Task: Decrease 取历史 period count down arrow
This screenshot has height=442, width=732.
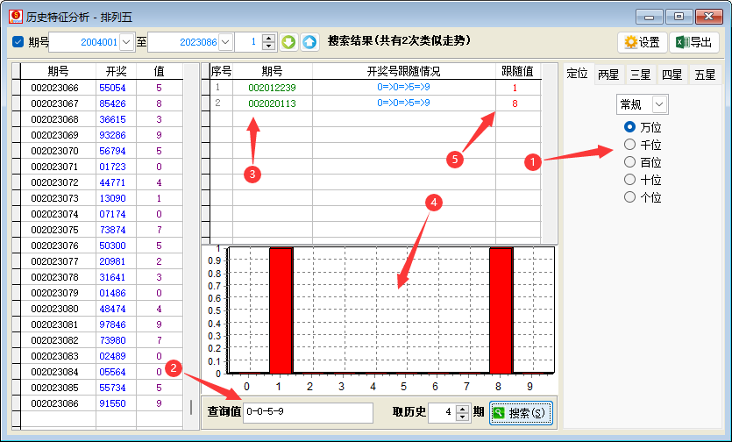Action: pyautogui.click(x=462, y=417)
